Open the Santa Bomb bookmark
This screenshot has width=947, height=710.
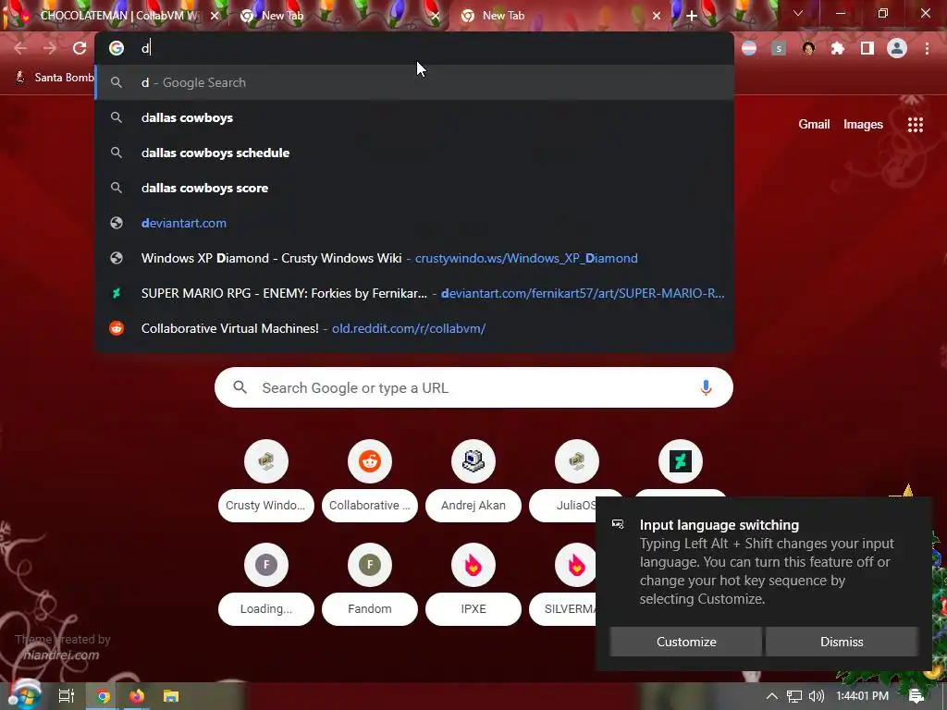click(55, 78)
